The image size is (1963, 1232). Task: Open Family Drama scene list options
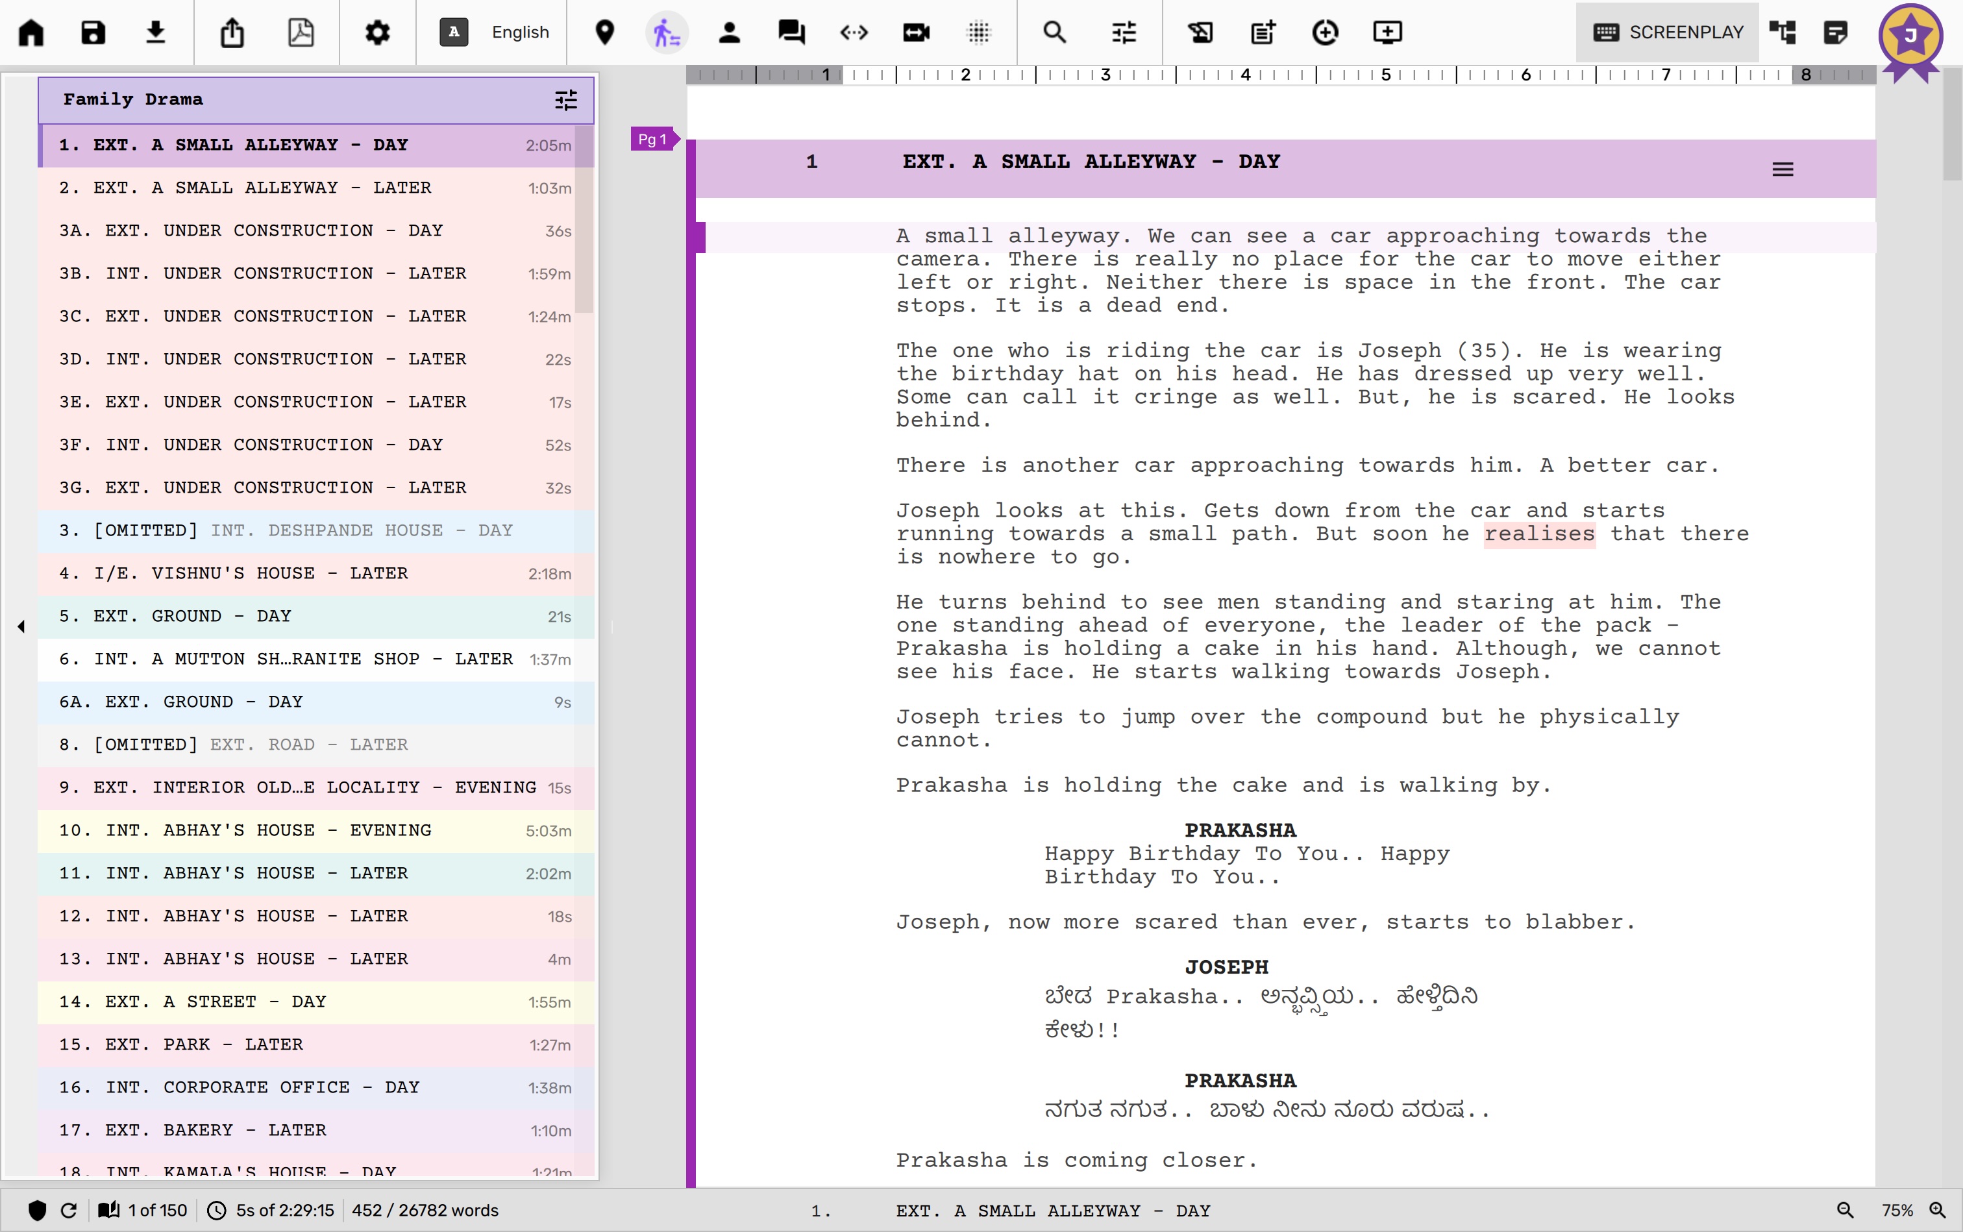click(x=565, y=99)
